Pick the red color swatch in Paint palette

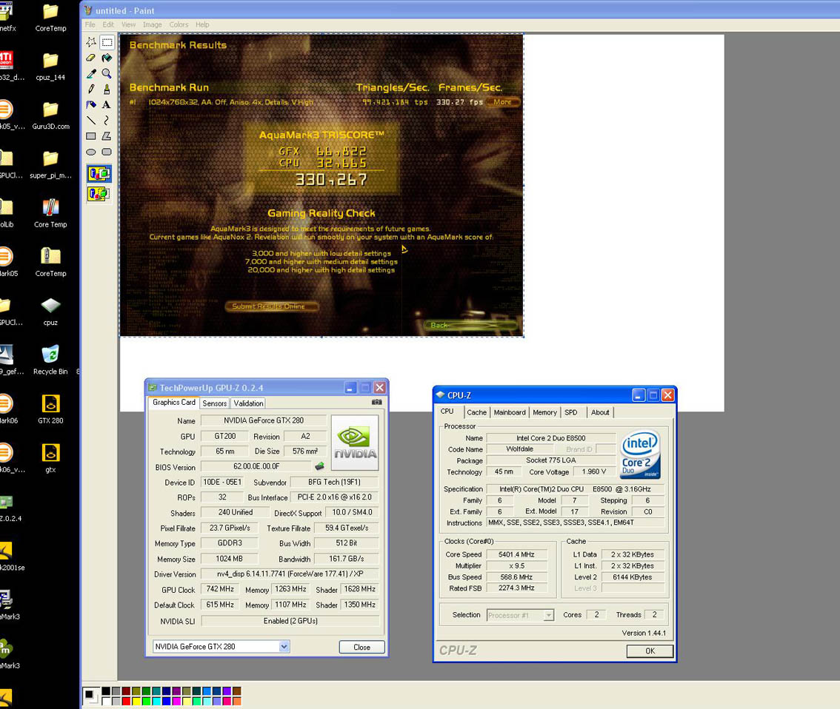click(x=126, y=701)
